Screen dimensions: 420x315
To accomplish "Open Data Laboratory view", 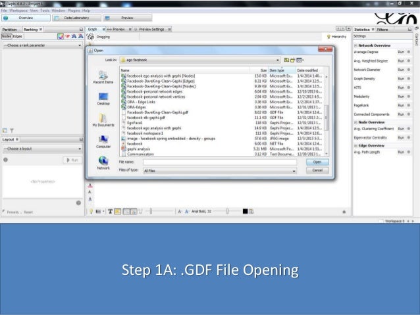I will point(77,18).
